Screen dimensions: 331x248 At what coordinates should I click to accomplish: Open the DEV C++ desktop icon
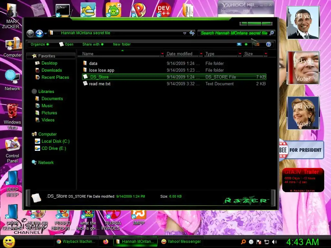(164, 10)
